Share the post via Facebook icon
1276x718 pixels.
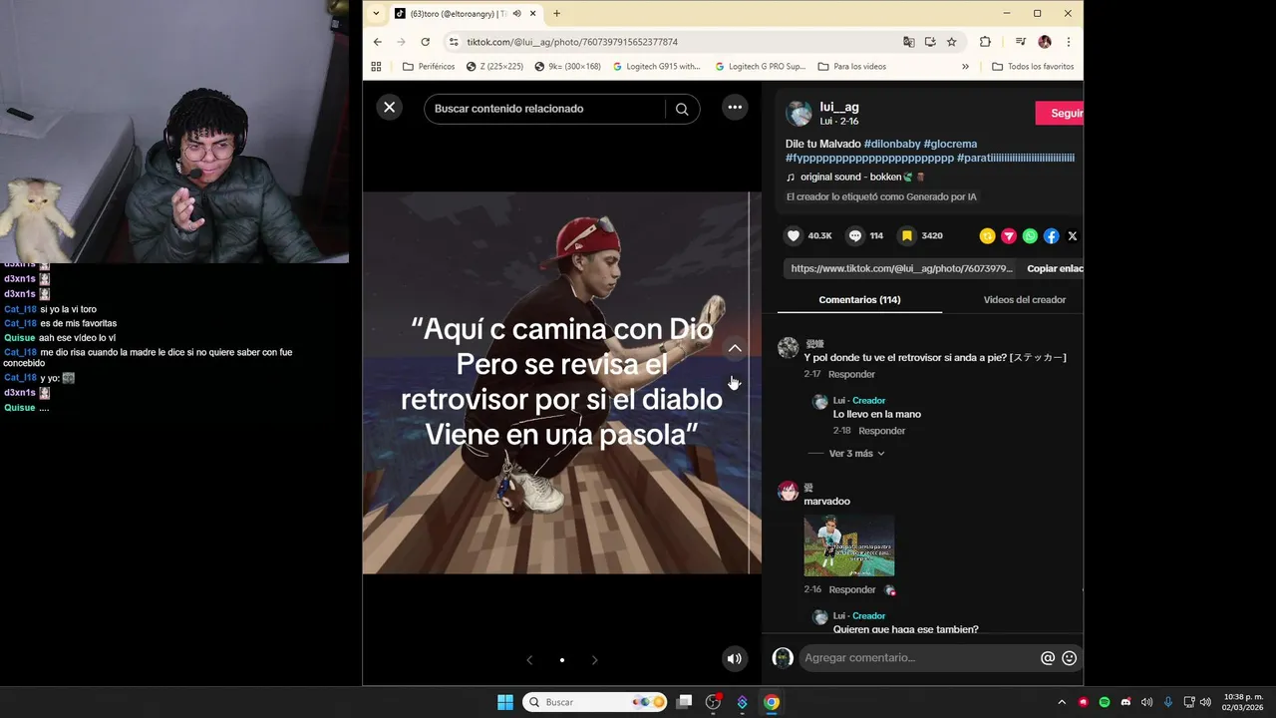1051,236
